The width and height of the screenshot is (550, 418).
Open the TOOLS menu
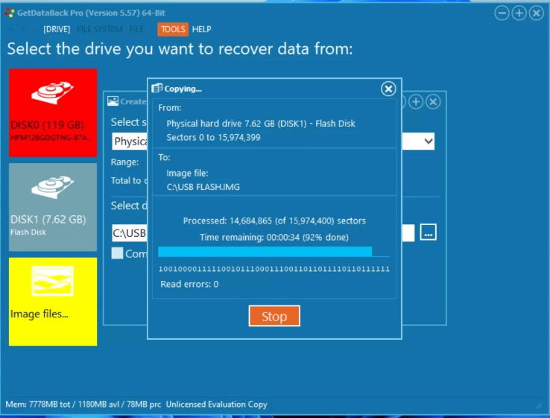173,29
